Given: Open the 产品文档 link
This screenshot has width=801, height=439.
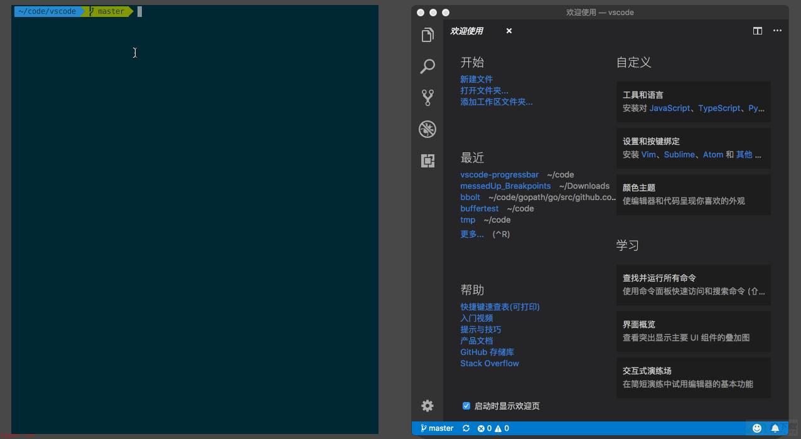Looking at the screenshot, I should click(x=476, y=341).
